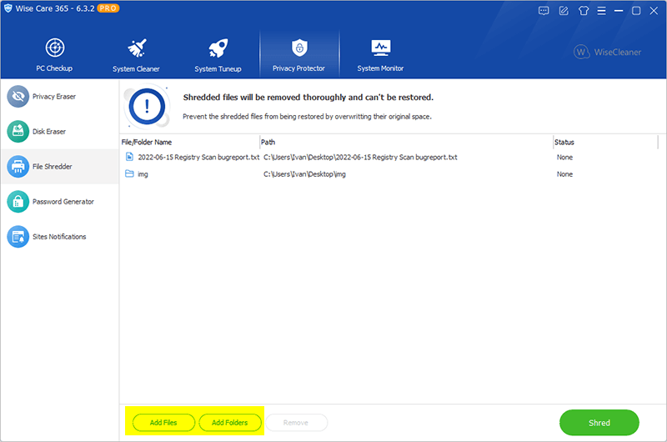Switch to the Privacy Protector tab label

[x=298, y=68]
